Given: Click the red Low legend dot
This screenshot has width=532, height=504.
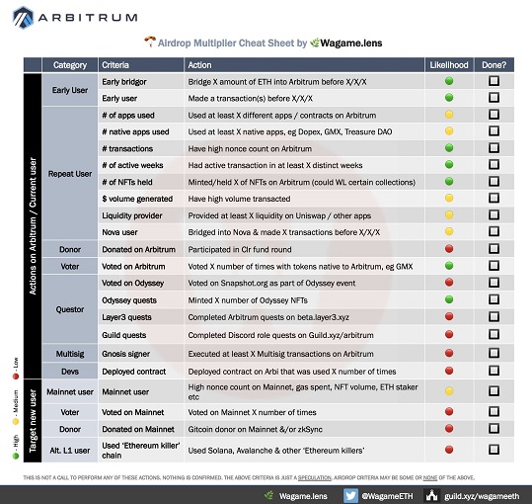Looking at the screenshot, I should point(16,377).
